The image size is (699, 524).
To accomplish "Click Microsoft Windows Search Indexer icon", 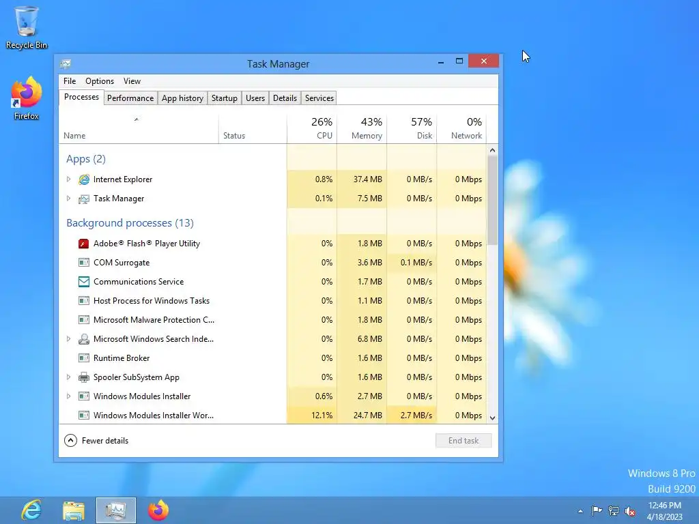I will point(84,339).
